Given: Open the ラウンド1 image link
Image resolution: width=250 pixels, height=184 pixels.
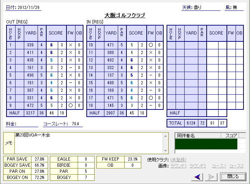Looking at the screenshot, I should tap(178, 166).
